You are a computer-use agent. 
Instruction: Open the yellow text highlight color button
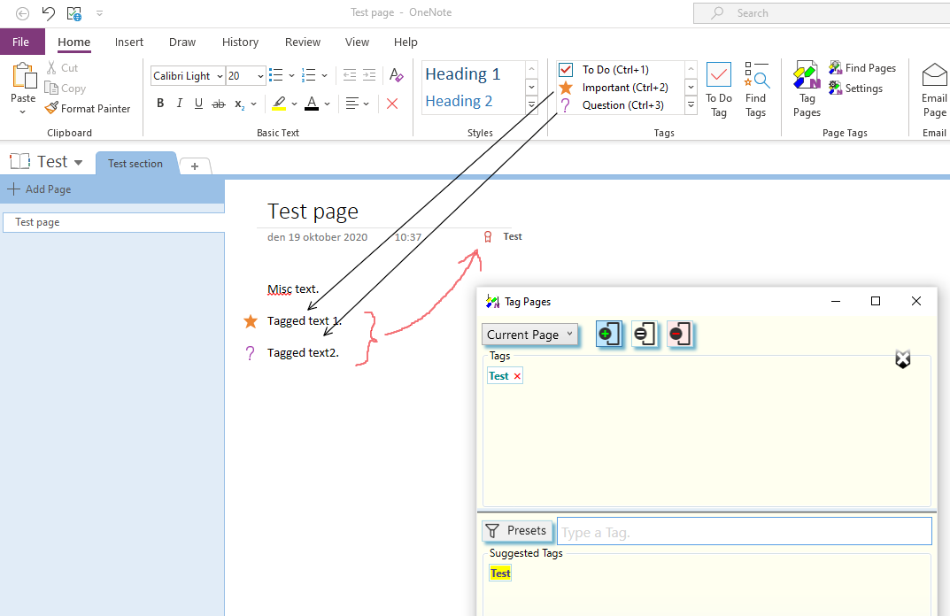pyautogui.click(x=279, y=104)
